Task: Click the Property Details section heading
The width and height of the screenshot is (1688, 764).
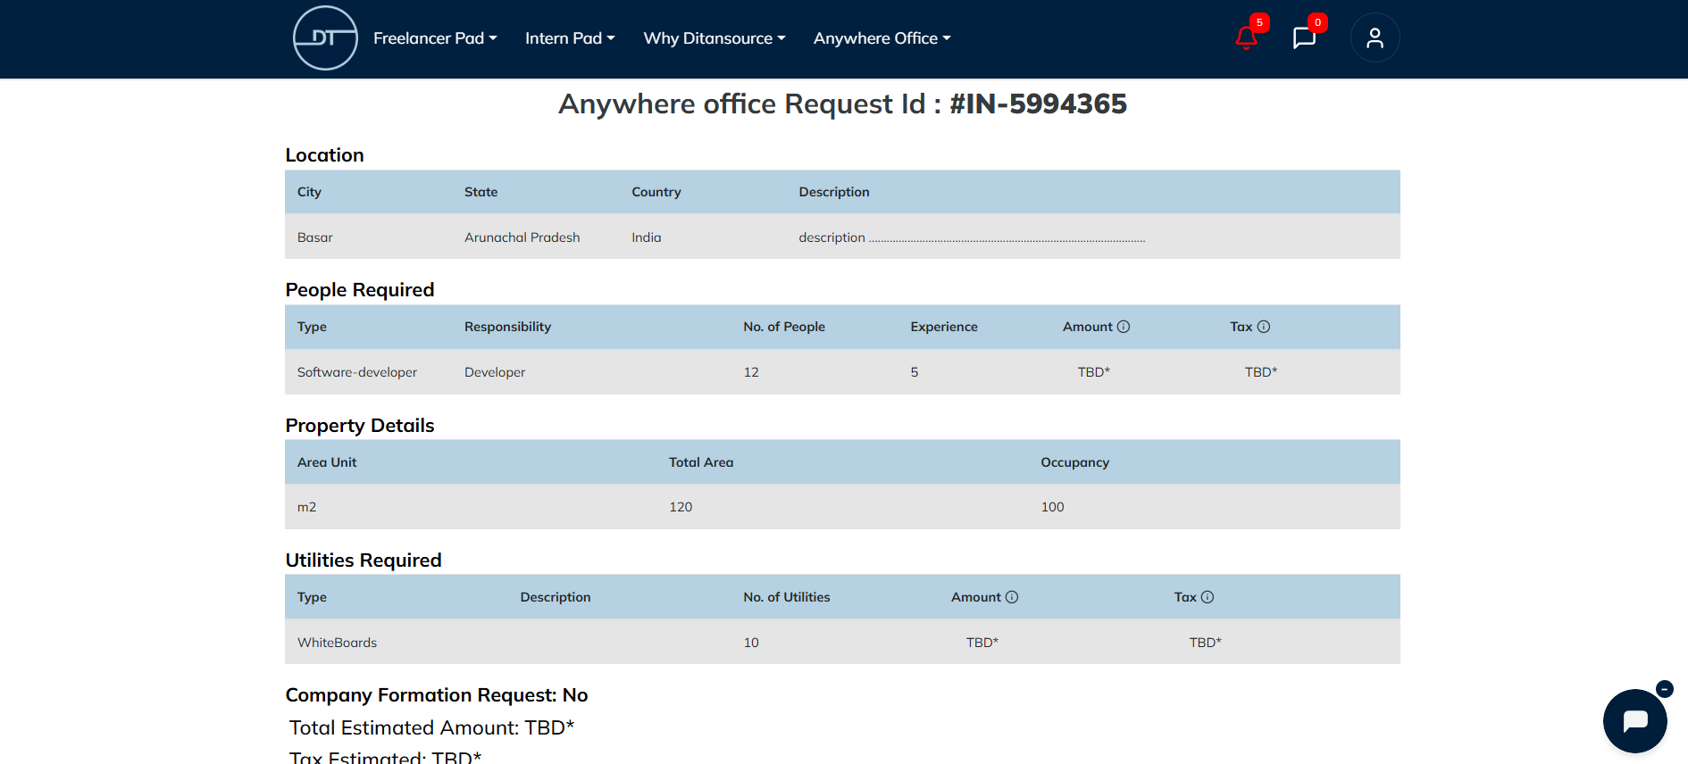Action: tap(360, 426)
